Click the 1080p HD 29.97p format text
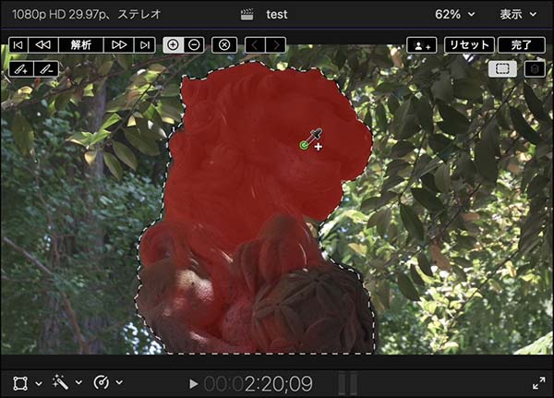Image resolution: width=554 pixels, height=398 pixels. 60,15
